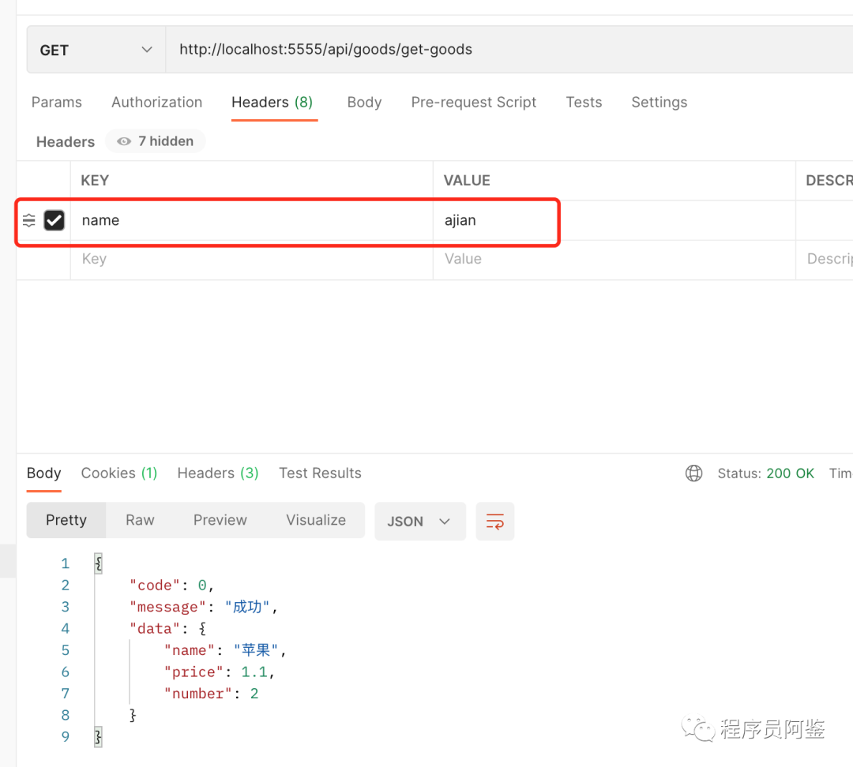The image size is (853, 767).
Task: Show the 7 hidden headers
Action: tap(156, 141)
